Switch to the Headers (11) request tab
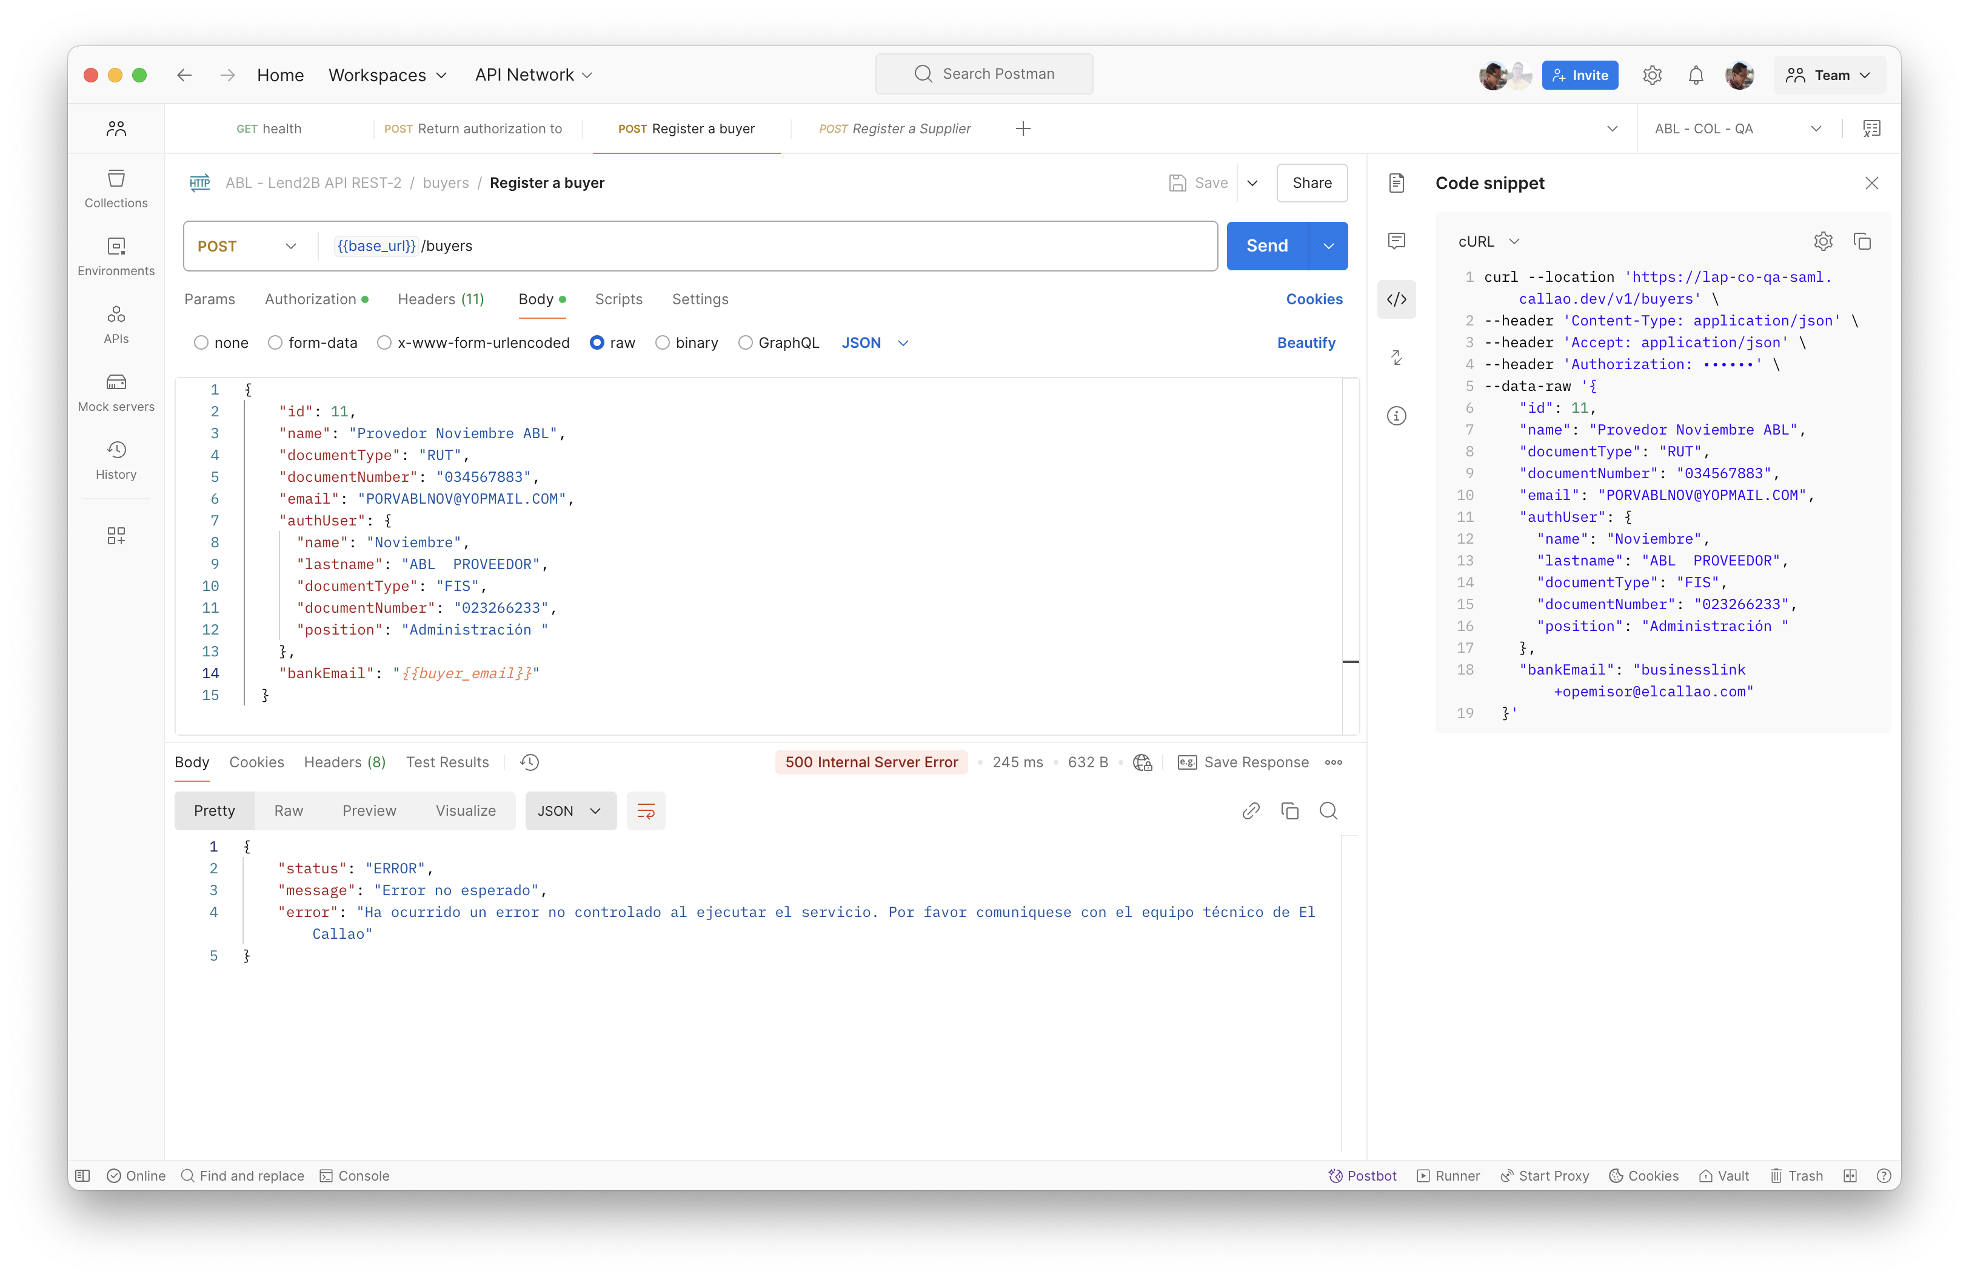This screenshot has height=1280, width=1969. 440,299
